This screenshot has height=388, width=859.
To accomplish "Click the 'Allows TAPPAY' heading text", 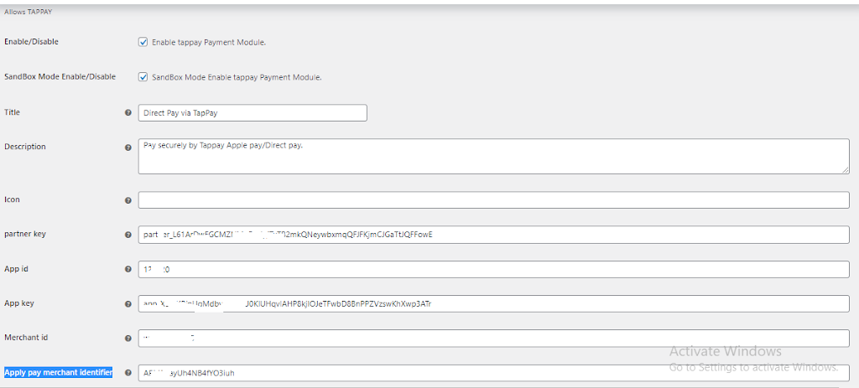I will [28, 12].
